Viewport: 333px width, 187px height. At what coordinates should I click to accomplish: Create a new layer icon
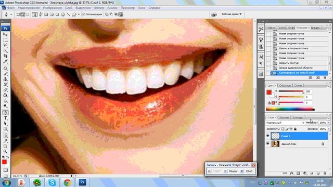point(318,173)
